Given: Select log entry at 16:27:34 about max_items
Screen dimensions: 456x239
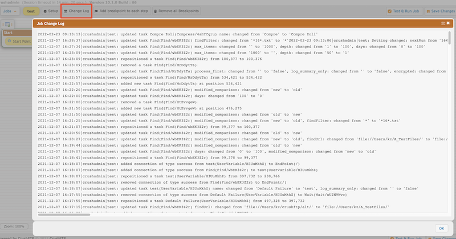Looking at the screenshot, I should tap(231, 47).
